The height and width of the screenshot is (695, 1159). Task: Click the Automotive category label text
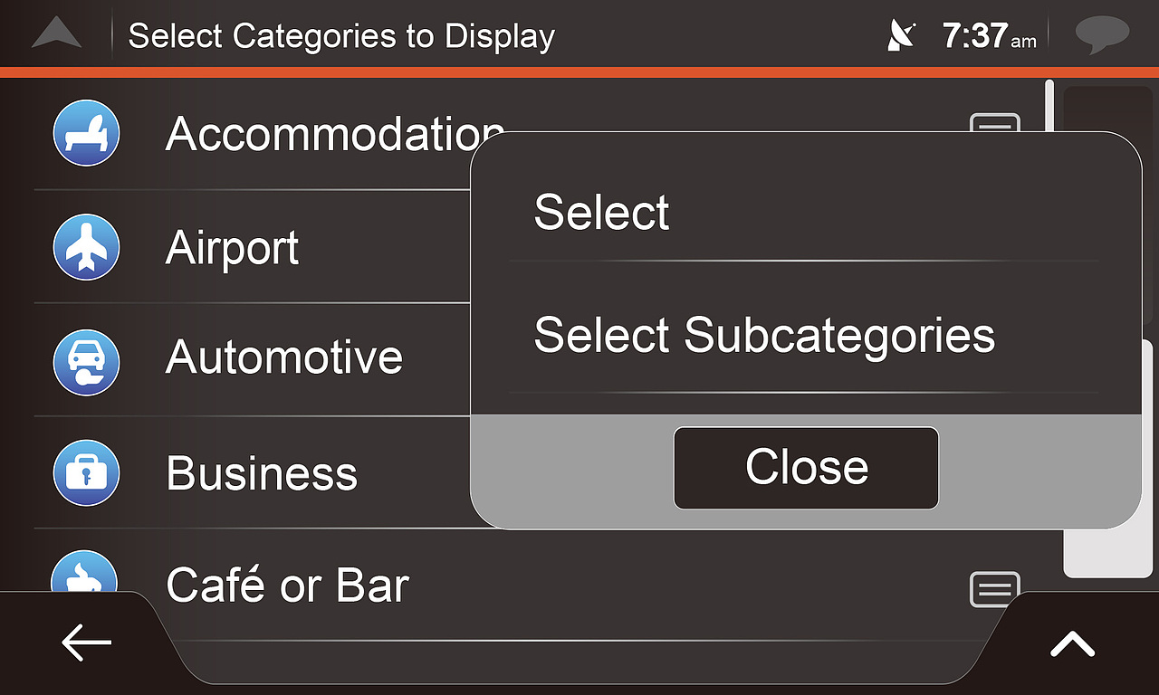284,357
